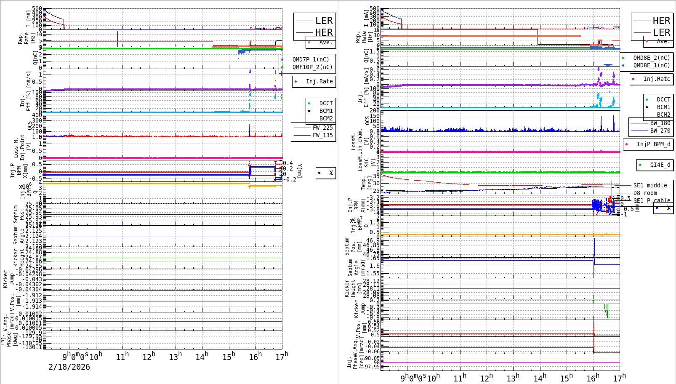Select the QMD8E_1(nC) legend label
Image resolution: width=676 pixels, height=384 pixels.
click(x=652, y=65)
